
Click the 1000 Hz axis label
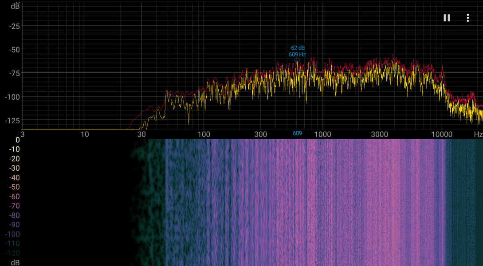tap(322, 134)
